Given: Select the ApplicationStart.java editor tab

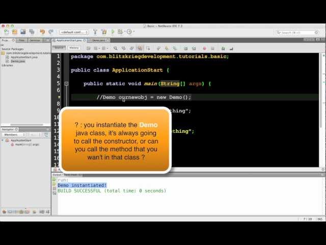Looking at the screenshot, I should 69,40.
